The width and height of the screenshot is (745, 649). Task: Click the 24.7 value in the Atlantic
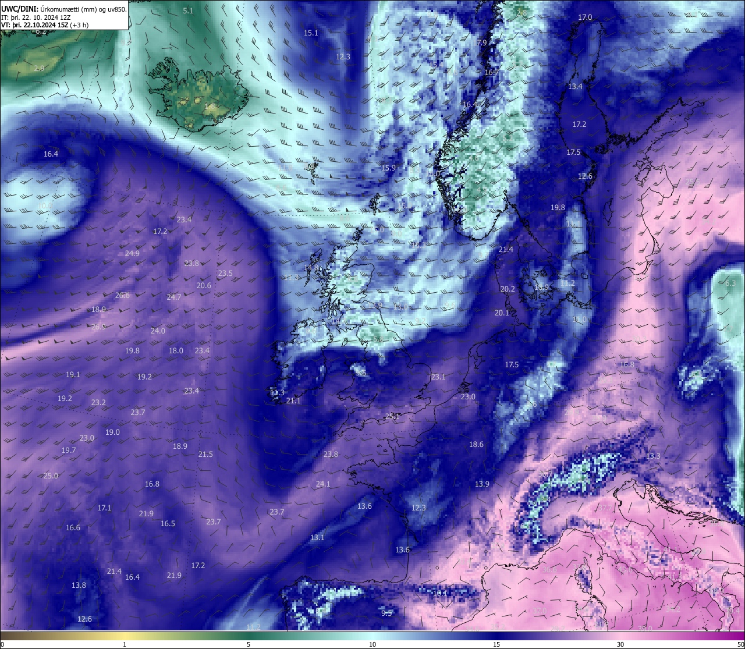(174, 297)
